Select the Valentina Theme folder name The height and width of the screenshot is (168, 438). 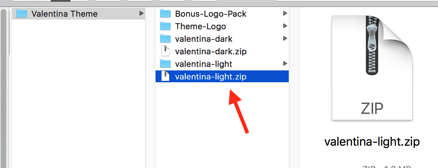pyautogui.click(x=64, y=14)
